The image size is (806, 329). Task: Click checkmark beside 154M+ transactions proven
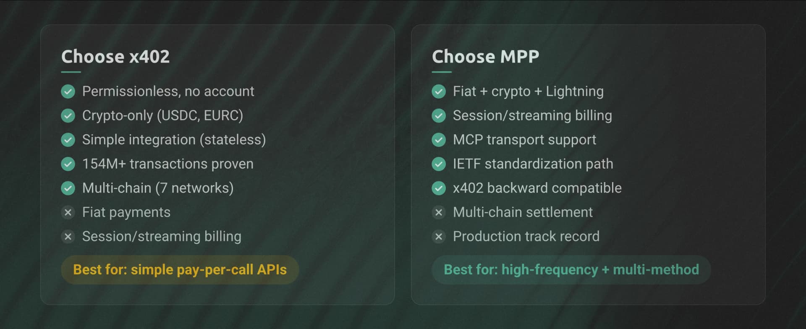[x=68, y=164]
